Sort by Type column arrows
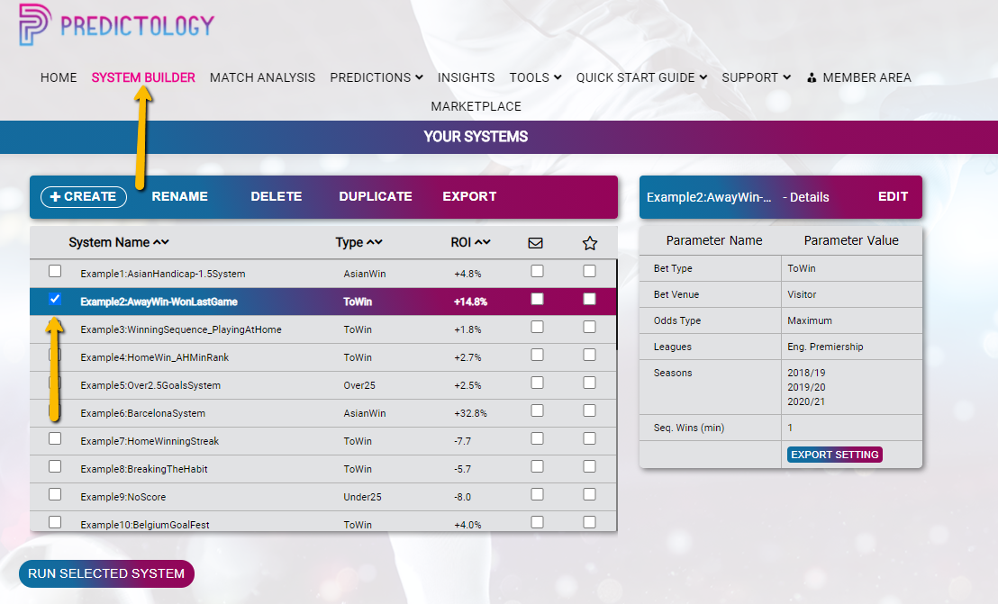The width and height of the screenshot is (998, 604). pyautogui.click(x=375, y=242)
